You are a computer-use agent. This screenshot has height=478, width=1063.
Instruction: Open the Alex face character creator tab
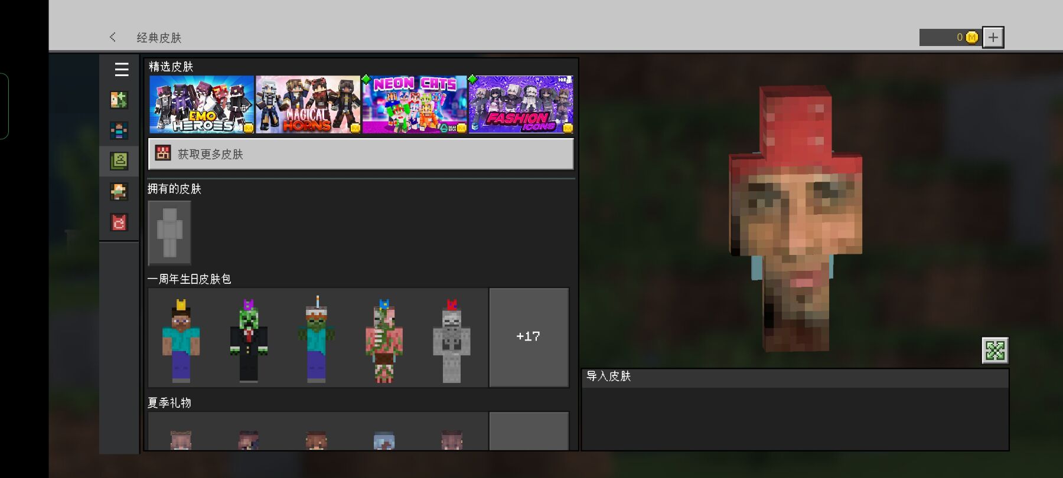point(119,100)
